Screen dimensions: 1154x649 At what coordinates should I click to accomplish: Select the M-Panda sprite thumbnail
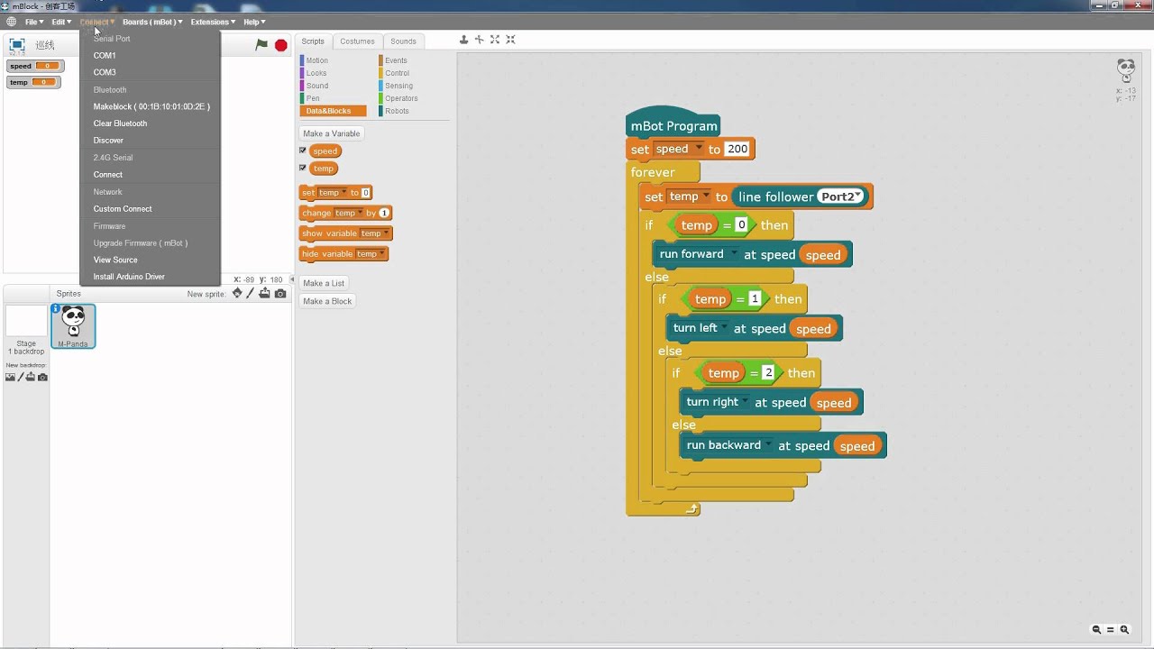(x=73, y=326)
